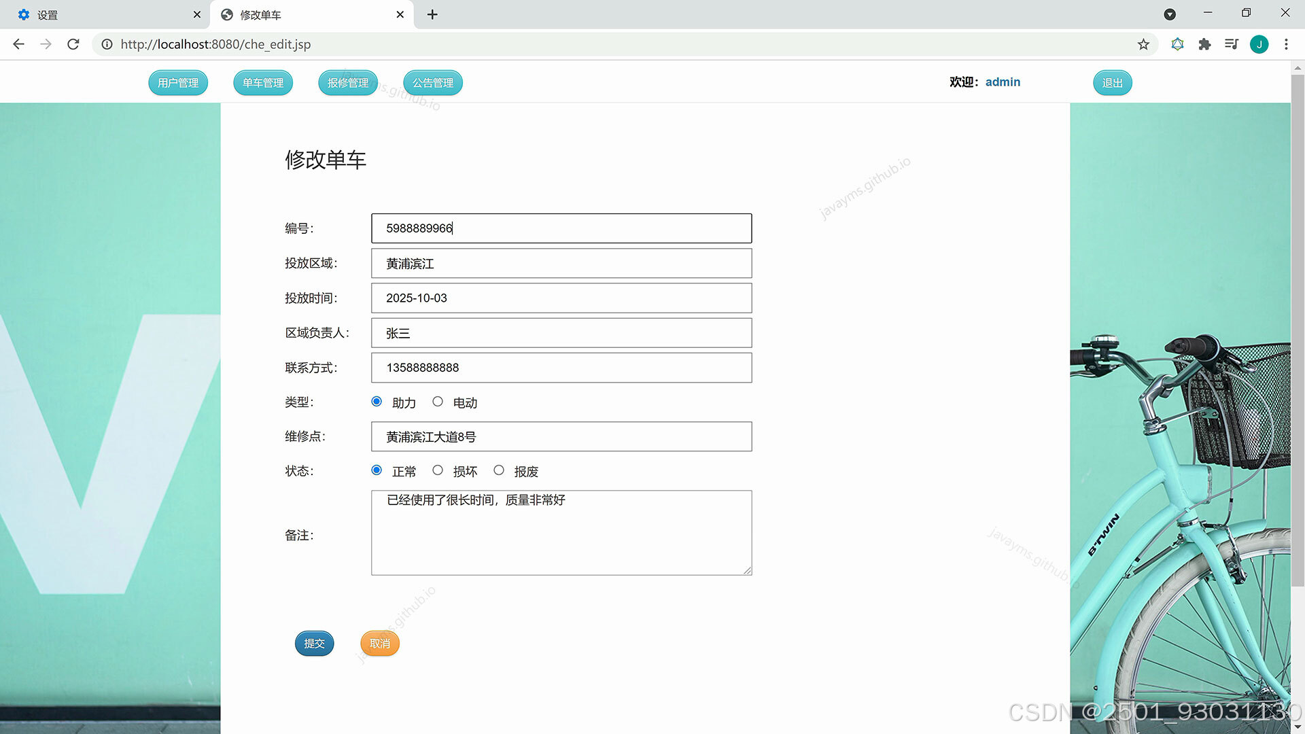Click the 退出 logout button

click(x=1113, y=83)
